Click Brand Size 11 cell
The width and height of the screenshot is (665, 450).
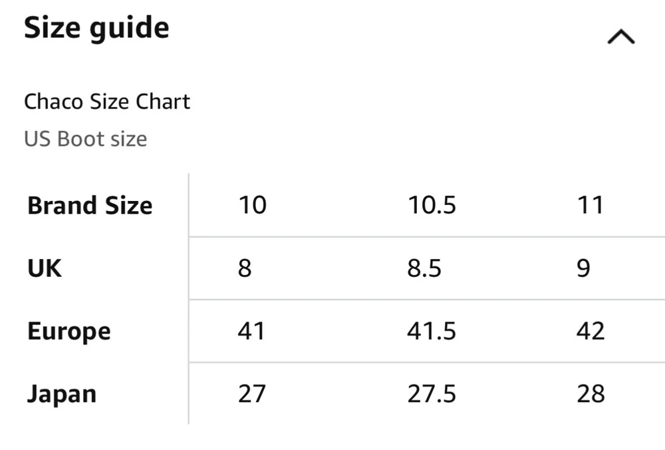(591, 205)
